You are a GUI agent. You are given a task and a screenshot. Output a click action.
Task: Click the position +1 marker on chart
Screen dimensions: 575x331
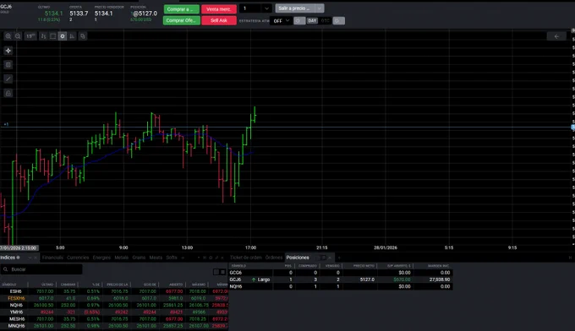(6, 124)
